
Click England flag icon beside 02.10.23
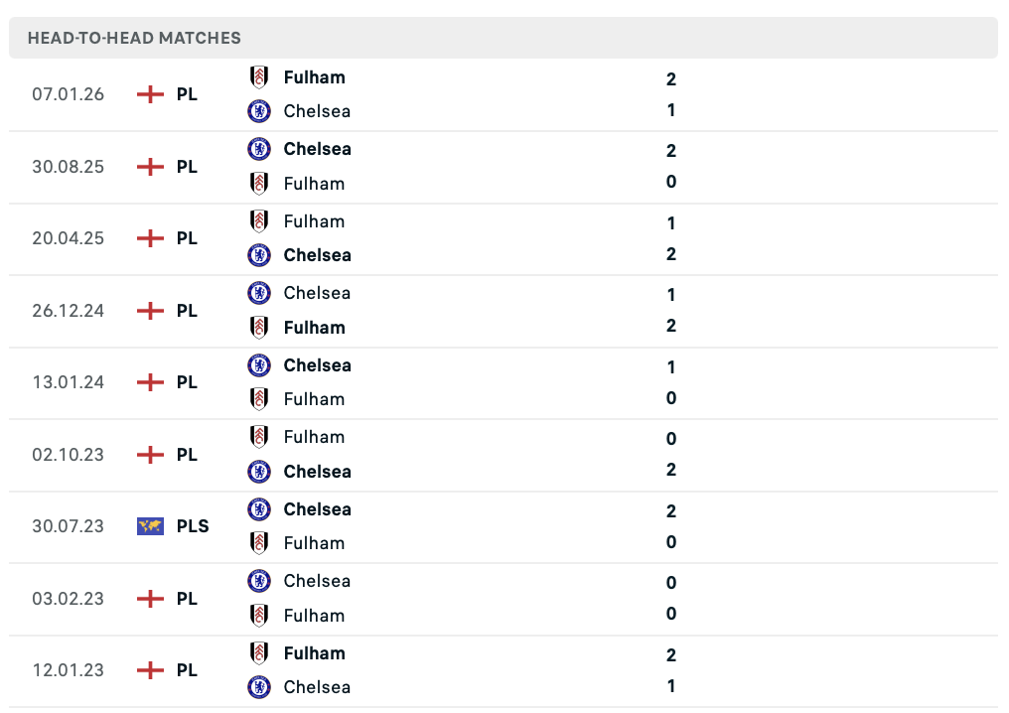coord(151,455)
